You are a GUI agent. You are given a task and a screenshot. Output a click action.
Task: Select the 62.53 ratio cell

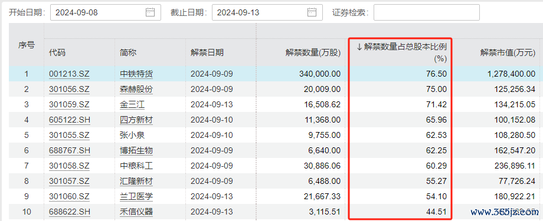pyautogui.click(x=437, y=135)
